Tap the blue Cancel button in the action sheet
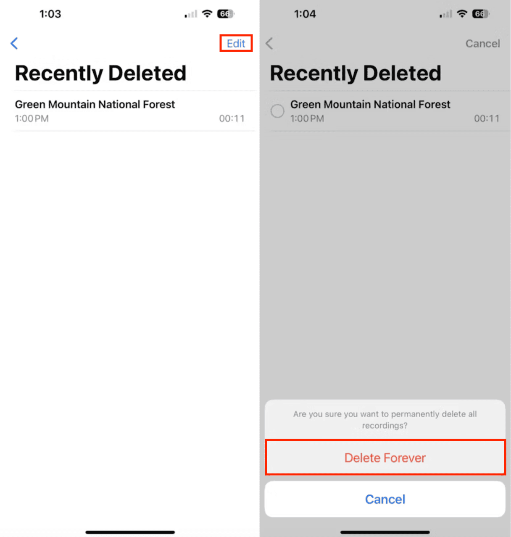 (x=385, y=499)
